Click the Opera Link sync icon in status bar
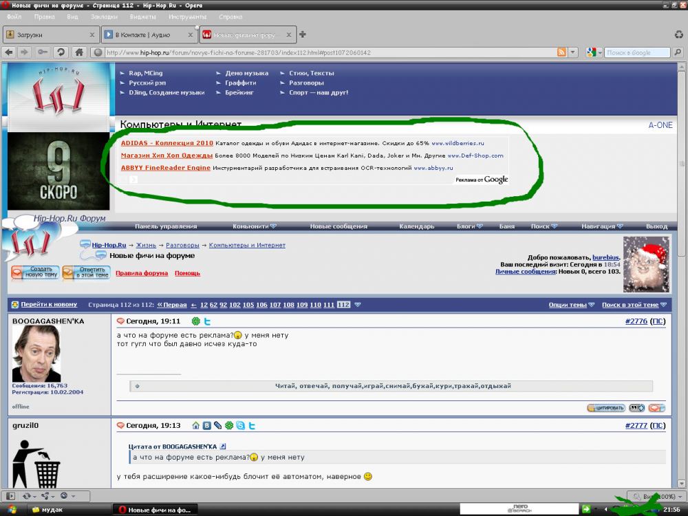The image size is (688, 516). point(28,496)
